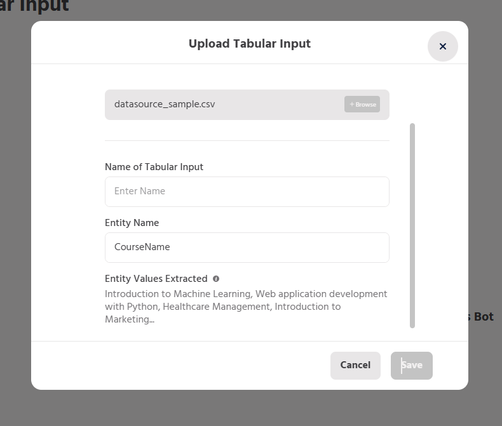This screenshot has height=426, width=502.
Task: Click the divider line under the file field
Action: pyautogui.click(x=247, y=140)
